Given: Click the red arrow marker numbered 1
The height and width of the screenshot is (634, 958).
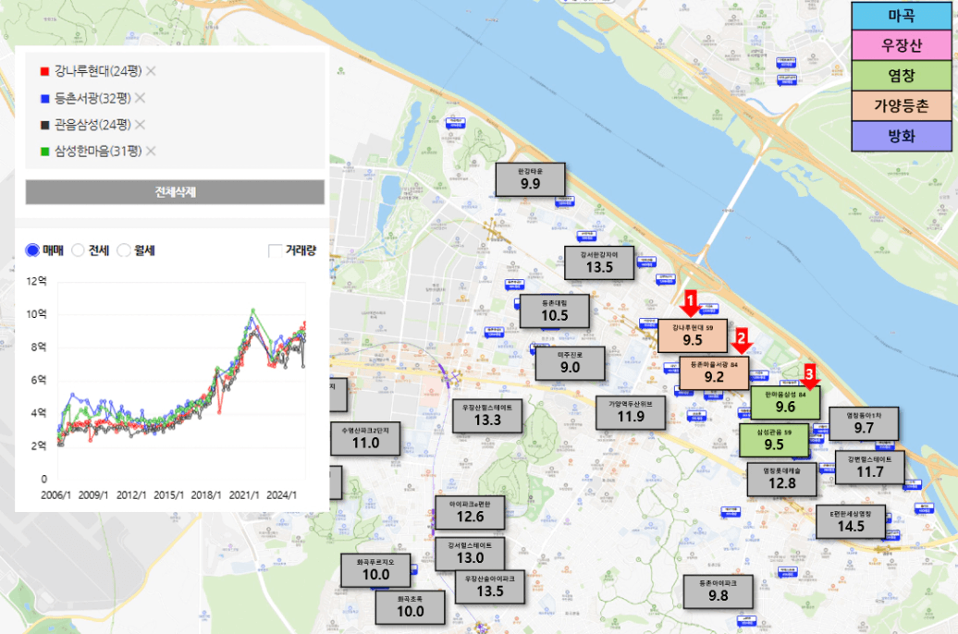Looking at the screenshot, I should 689,302.
